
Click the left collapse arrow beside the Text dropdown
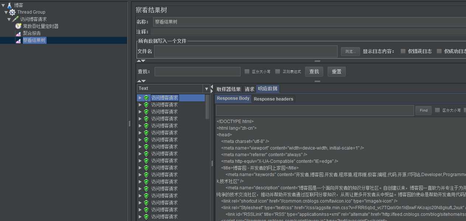(x=212, y=87)
